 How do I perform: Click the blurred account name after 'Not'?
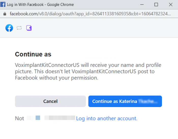[51, 118]
